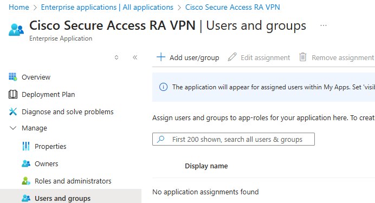
Task: Select the Properties bars icon
Action: (26, 146)
